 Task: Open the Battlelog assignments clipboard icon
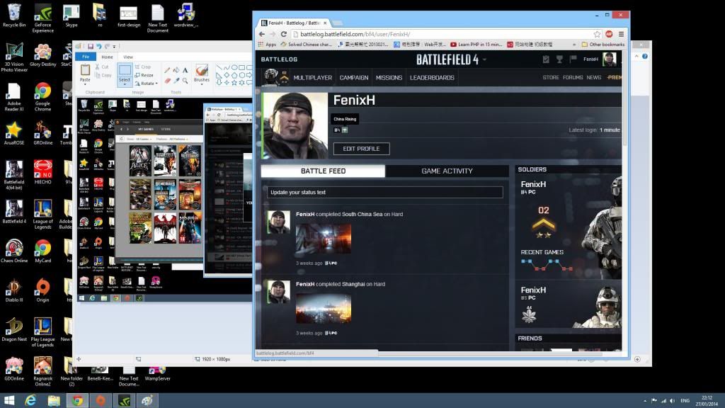tap(546, 59)
